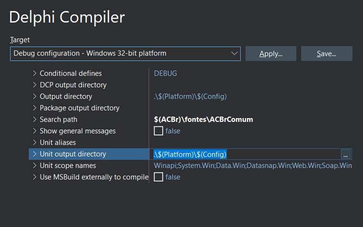Select Use MSBuild externally to compile label
Viewport: 363px width, 227px height.
[94, 177]
